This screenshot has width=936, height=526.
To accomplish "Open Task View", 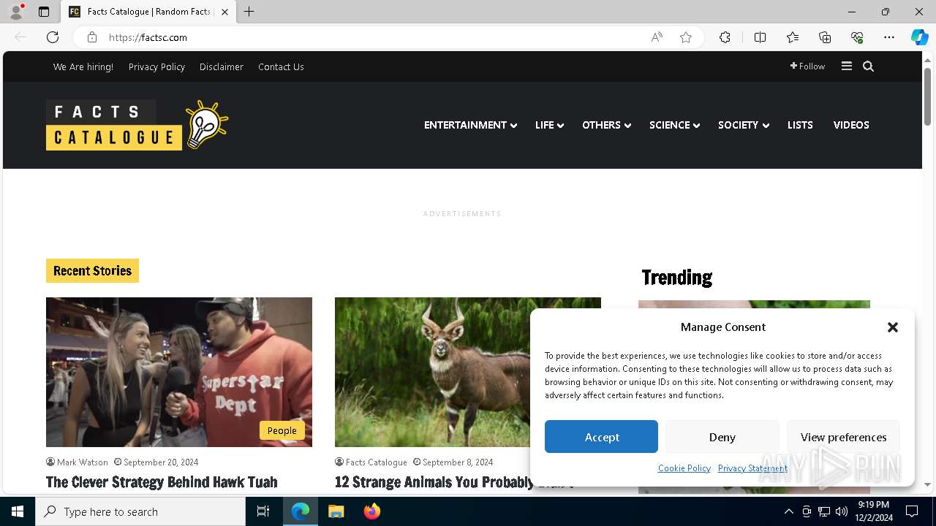I will point(263,511).
